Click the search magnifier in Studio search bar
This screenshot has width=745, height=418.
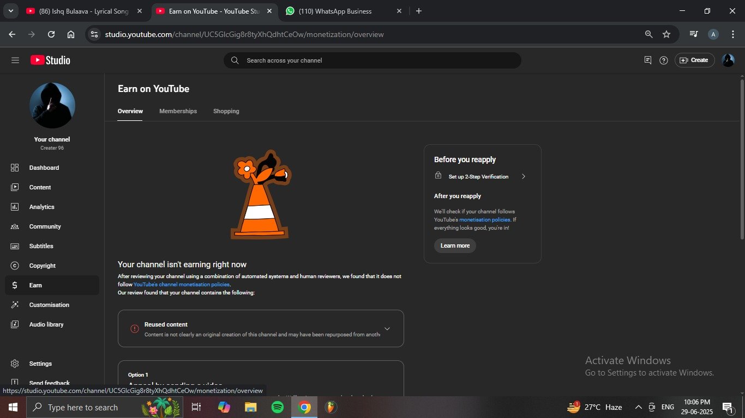[x=235, y=60]
